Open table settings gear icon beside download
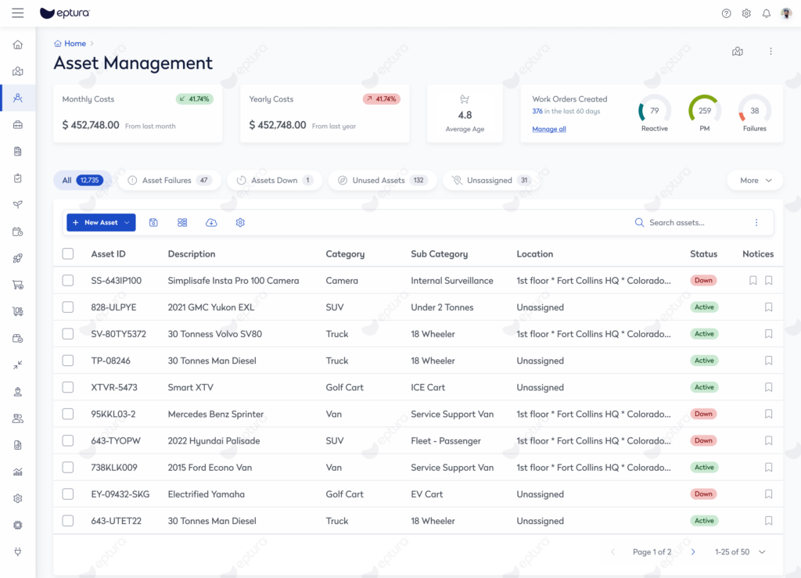The height and width of the screenshot is (578, 801). pyautogui.click(x=240, y=223)
